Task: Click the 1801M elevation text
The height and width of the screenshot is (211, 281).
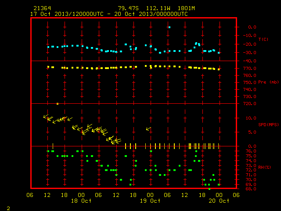Action: [186, 8]
